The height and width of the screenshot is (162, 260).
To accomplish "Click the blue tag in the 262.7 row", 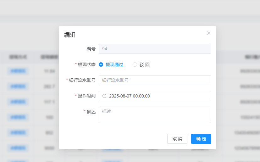I will click(18, 86).
